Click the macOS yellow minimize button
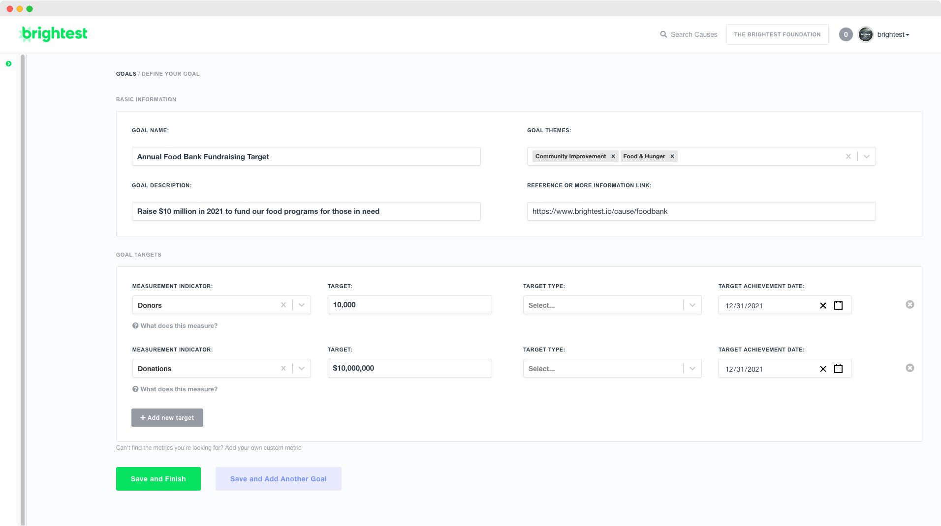 (20, 9)
